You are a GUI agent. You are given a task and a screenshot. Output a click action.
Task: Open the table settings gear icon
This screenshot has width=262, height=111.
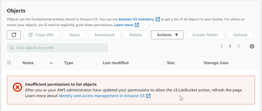pyautogui.click(x=252, y=46)
